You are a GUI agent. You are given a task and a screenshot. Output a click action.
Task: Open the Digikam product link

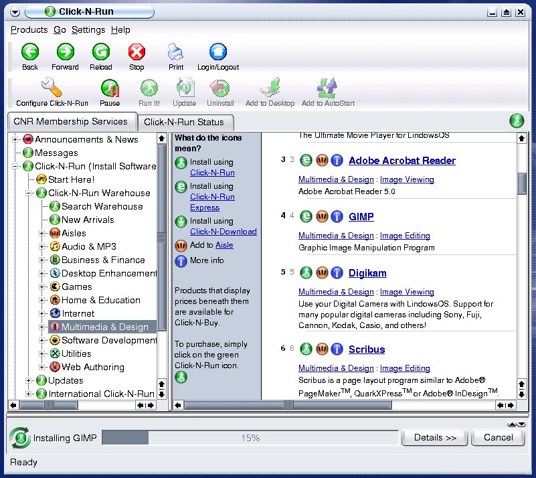[367, 273]
